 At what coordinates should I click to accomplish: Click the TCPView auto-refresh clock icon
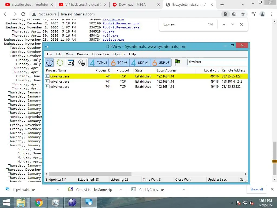coord(50,63)
